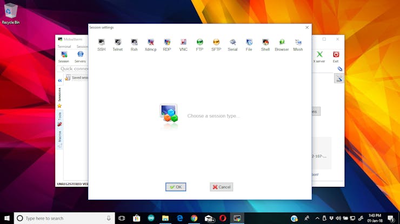Open the Sessions sidebar tab
Image resolution: width=400 pixels, height=224 pixels.
coord(59,97)
